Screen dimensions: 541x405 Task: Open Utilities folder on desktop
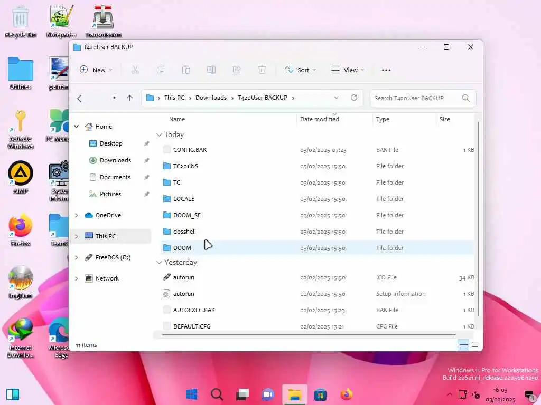pos(21,73)
